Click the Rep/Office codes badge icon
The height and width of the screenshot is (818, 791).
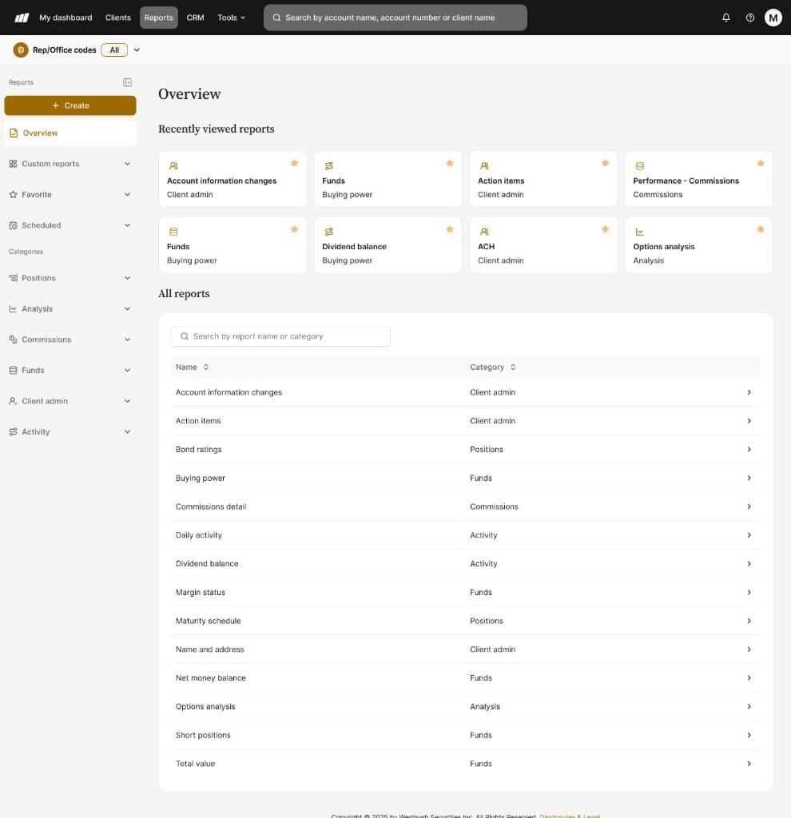[21, 50]
